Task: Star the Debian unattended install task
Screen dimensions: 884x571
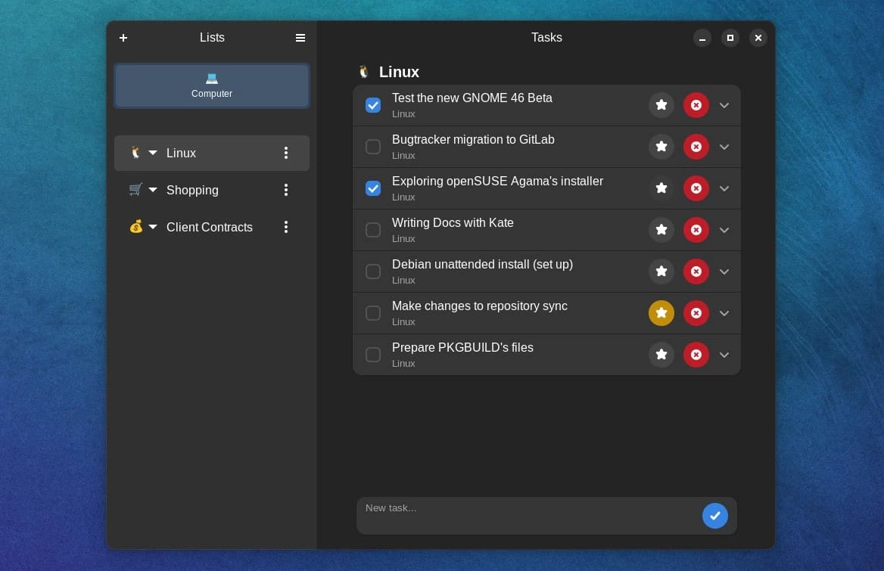Action: (x=661, y=272)
